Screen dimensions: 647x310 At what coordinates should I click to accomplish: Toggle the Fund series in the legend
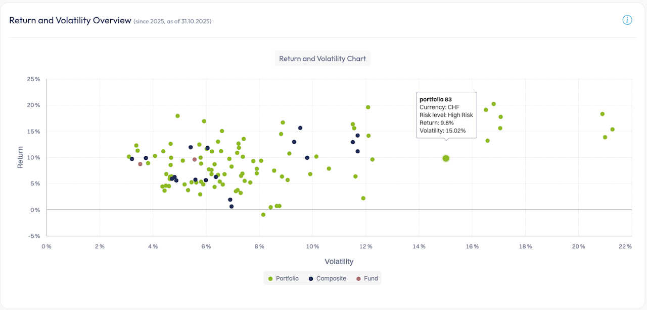click(371, 278)
